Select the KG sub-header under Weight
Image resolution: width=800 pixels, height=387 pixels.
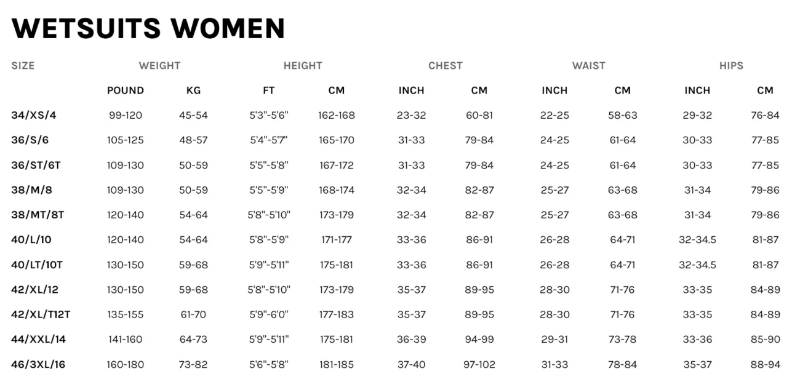(193, 90)
